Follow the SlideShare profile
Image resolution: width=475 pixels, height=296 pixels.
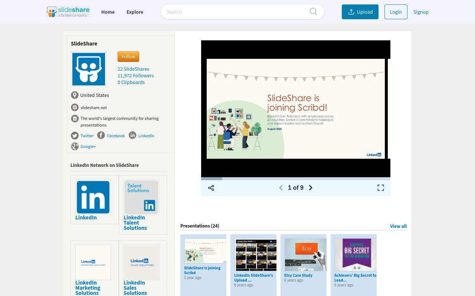coord(128,57)
